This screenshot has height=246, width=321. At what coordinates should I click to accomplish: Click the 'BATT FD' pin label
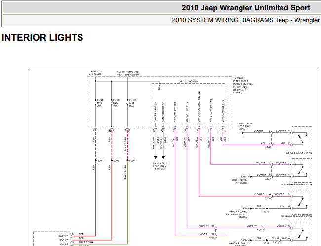(63, 236)
